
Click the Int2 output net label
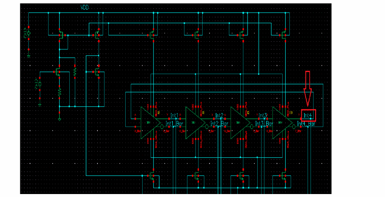tap(219, 116)
